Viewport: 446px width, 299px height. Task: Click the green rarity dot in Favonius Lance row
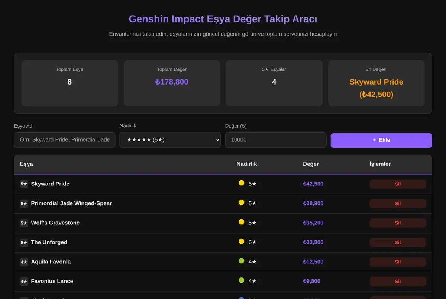click(241, 280)
